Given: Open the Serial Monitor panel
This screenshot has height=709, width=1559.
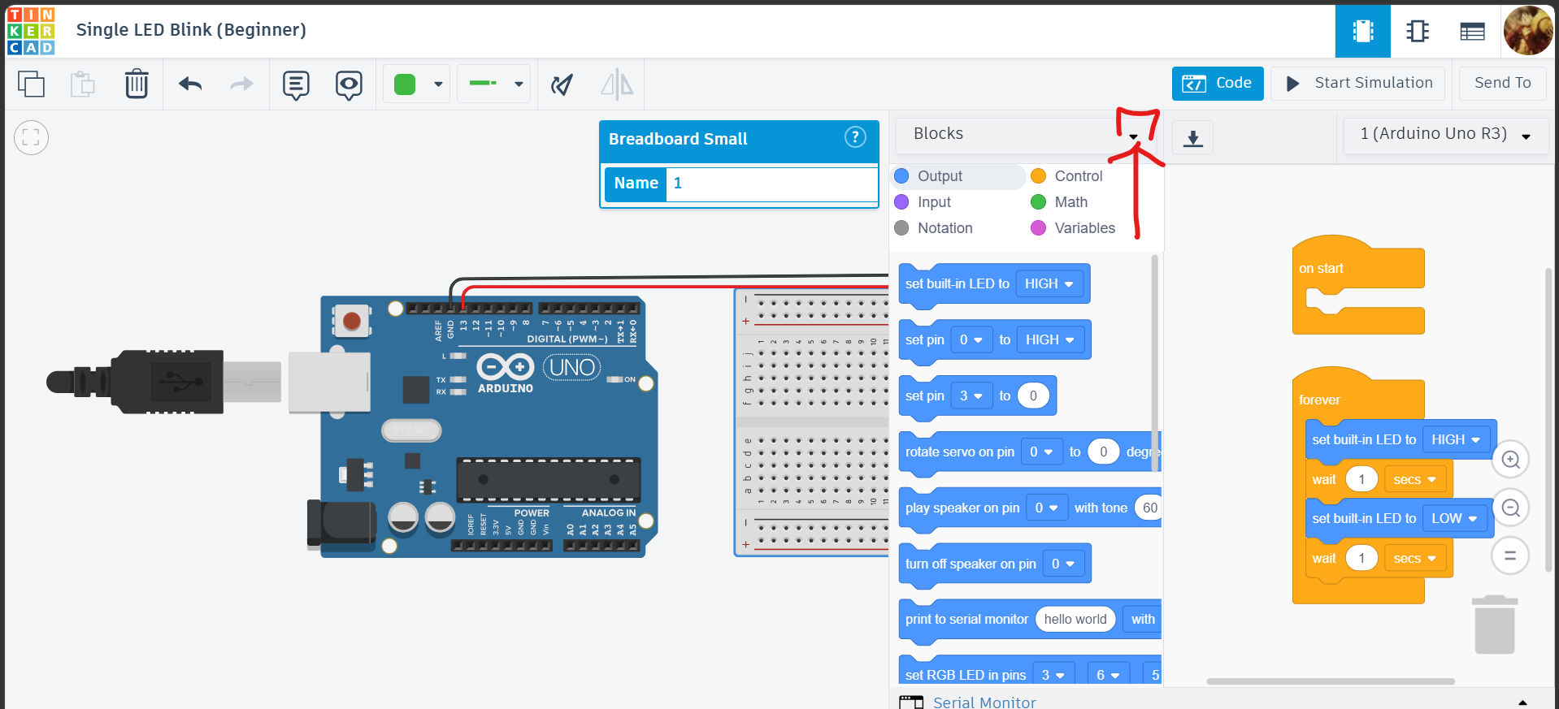Looking at the screenshot, I should [968, 702].
